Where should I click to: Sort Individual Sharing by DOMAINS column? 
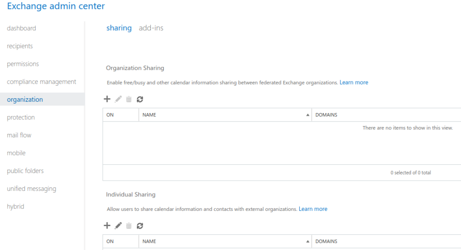pyautogui.click(x=386, y=241)
